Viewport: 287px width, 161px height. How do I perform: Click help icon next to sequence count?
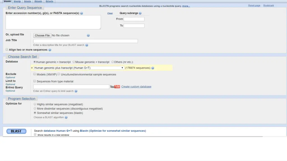153,68
